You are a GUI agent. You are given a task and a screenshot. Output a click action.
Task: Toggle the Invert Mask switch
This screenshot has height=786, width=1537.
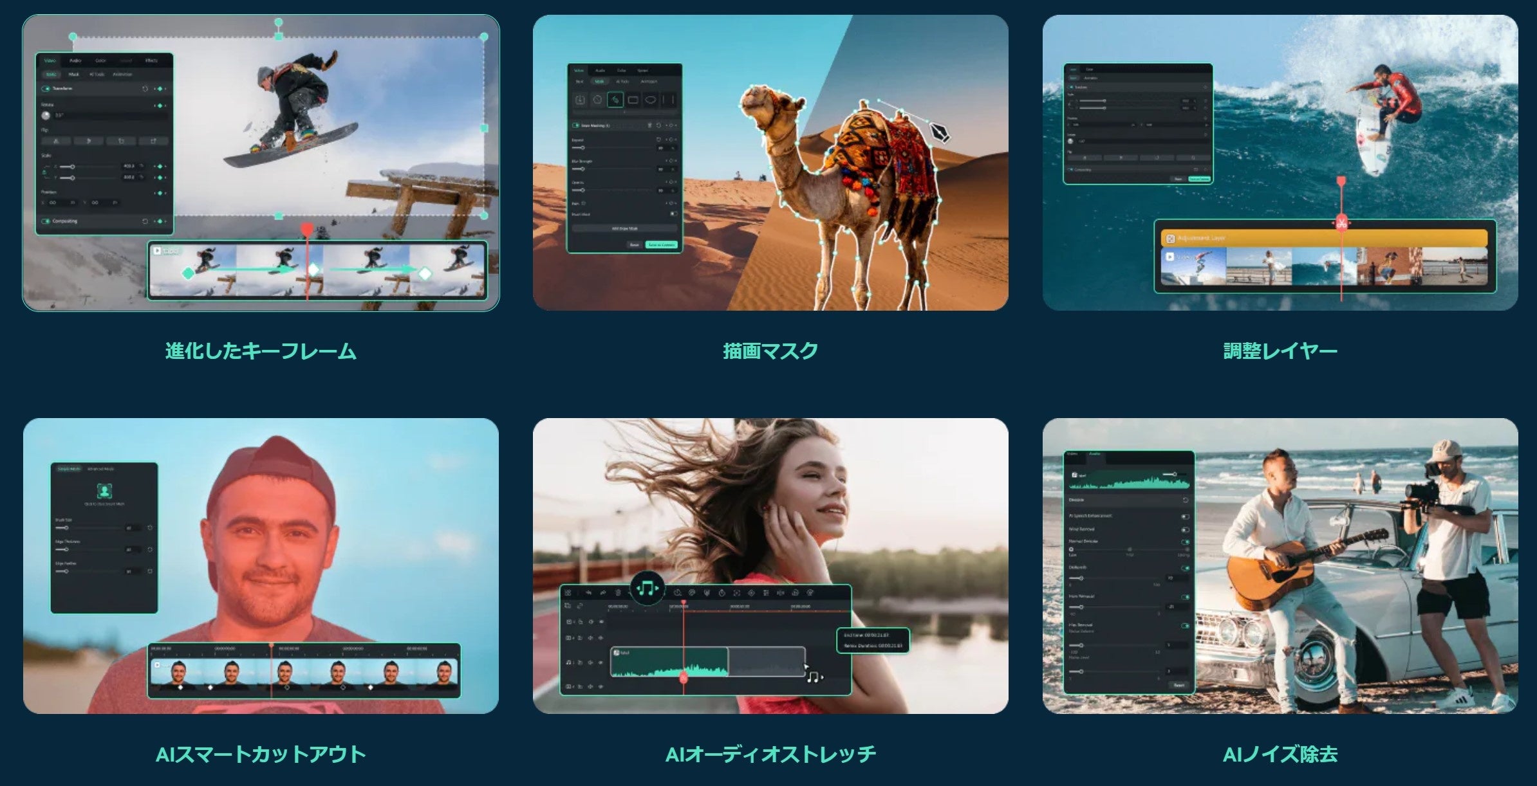(673, 214)
